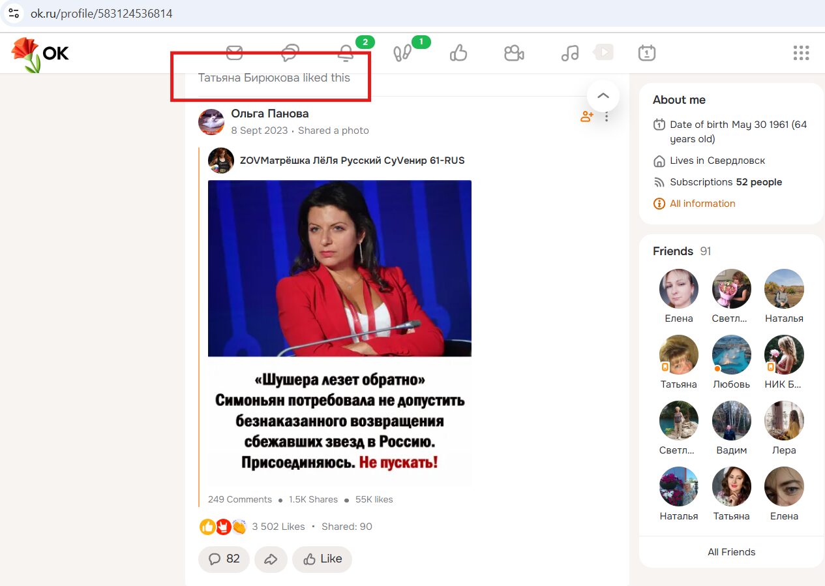This screenshot has width=825, height=586.
Task: Click Subscriptions 52 people
Action: [x=726, y=182]
